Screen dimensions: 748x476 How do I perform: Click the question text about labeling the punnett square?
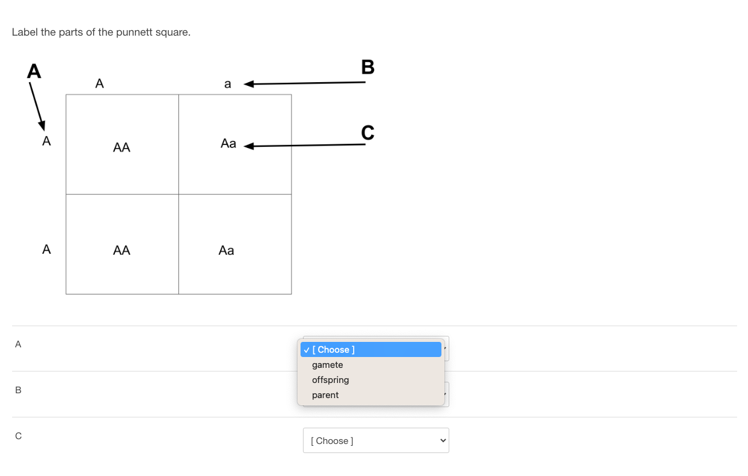[101, 32]
